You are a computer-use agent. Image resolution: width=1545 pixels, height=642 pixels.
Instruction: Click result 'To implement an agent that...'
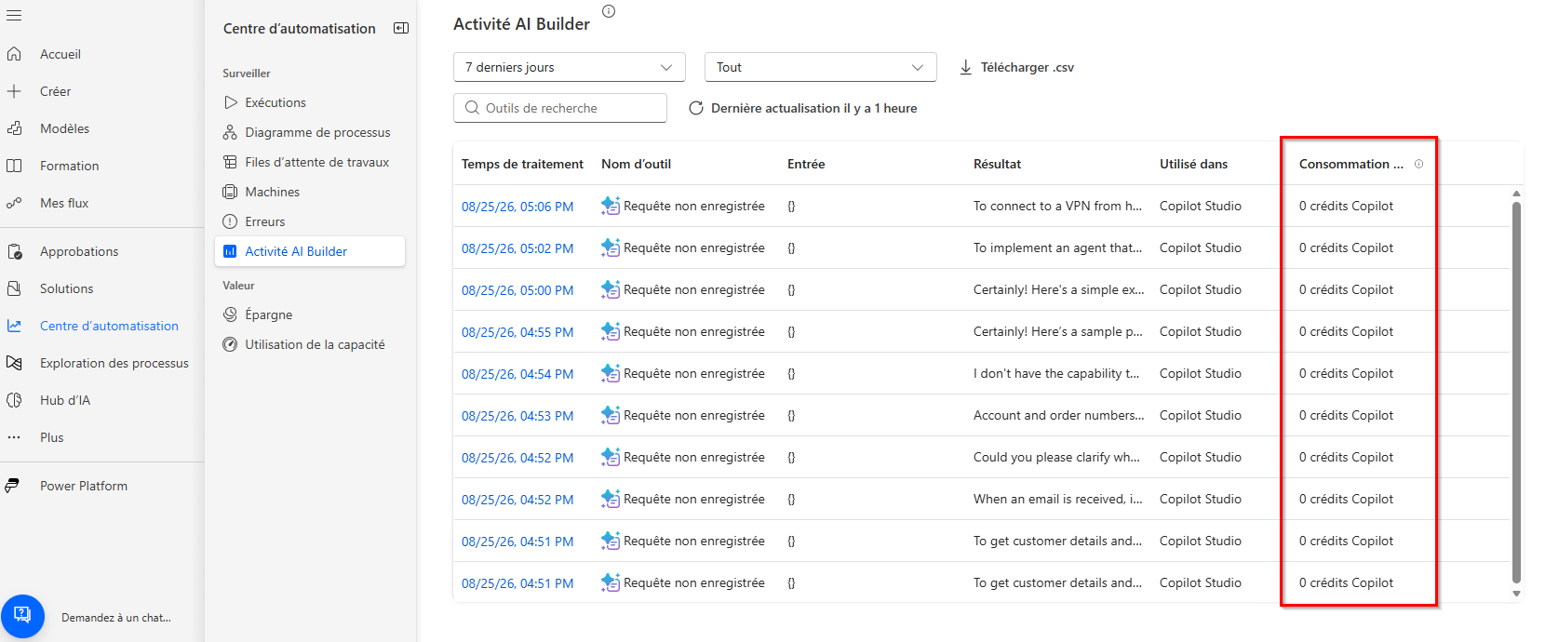1058,247
